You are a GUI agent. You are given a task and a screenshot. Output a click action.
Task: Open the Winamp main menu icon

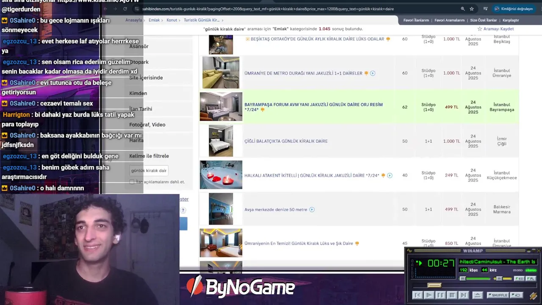coord(409,250)
